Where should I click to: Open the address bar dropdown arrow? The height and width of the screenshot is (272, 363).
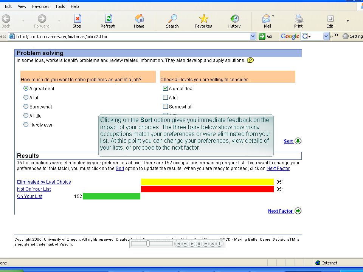(253, 36)
